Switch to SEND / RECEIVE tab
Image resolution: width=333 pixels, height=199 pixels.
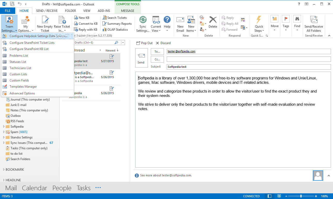pos(47,11)
